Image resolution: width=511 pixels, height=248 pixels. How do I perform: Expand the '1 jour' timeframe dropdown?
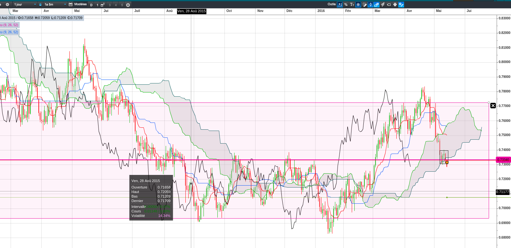pyautogui.click(x=25, y=5)
